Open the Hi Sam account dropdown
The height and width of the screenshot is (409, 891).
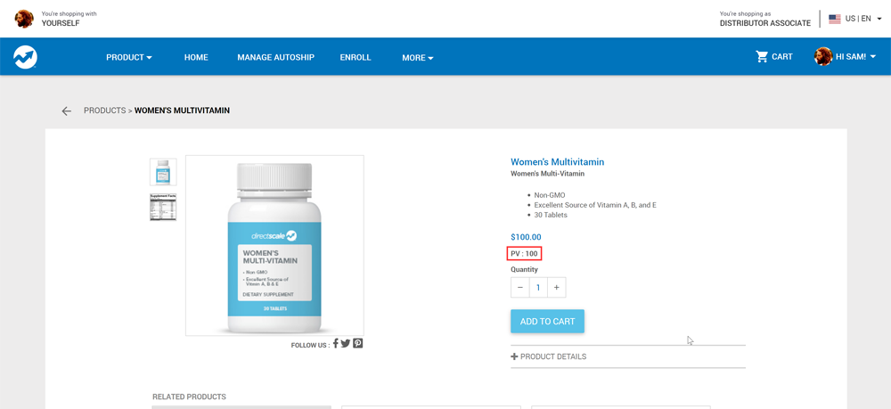coord(855,57)
